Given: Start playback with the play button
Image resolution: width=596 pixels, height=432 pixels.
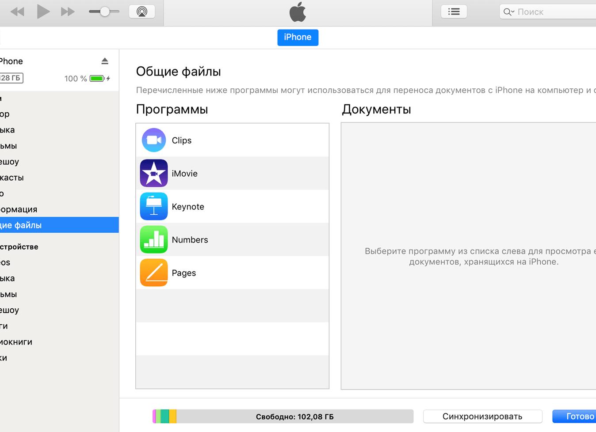Looking at the screenshot, I should 43,11.
